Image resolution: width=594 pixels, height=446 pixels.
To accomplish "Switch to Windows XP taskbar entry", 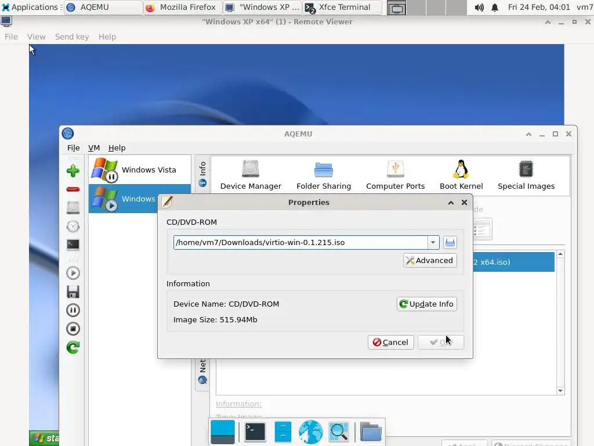I will [263, 7].
